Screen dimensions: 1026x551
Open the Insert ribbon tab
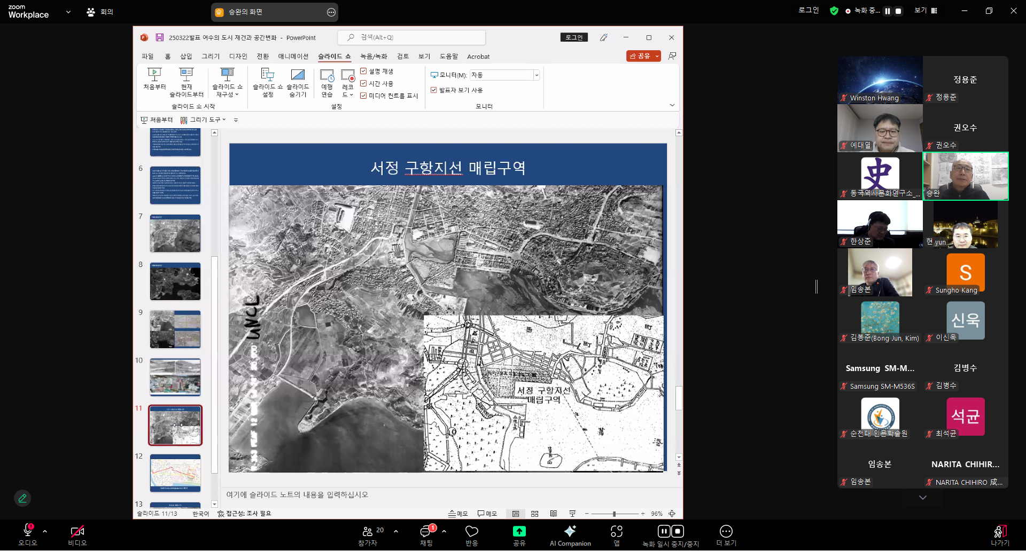[x=186, y=57]
